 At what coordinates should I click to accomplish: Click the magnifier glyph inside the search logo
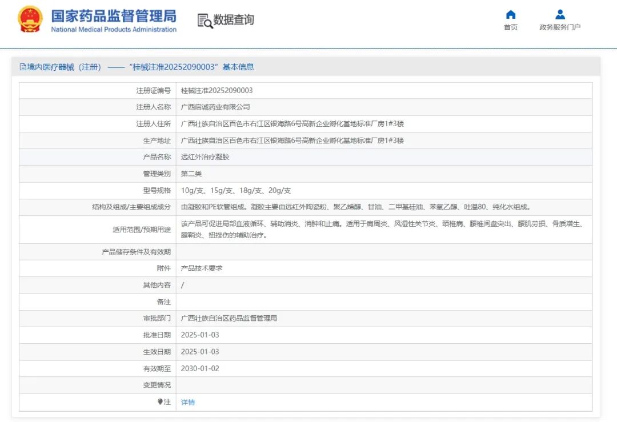[207, 22]
